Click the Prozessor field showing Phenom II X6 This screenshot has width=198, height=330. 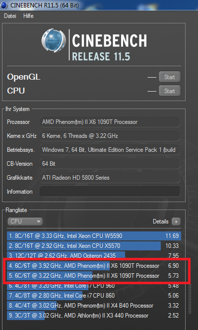tap(110, 122)
